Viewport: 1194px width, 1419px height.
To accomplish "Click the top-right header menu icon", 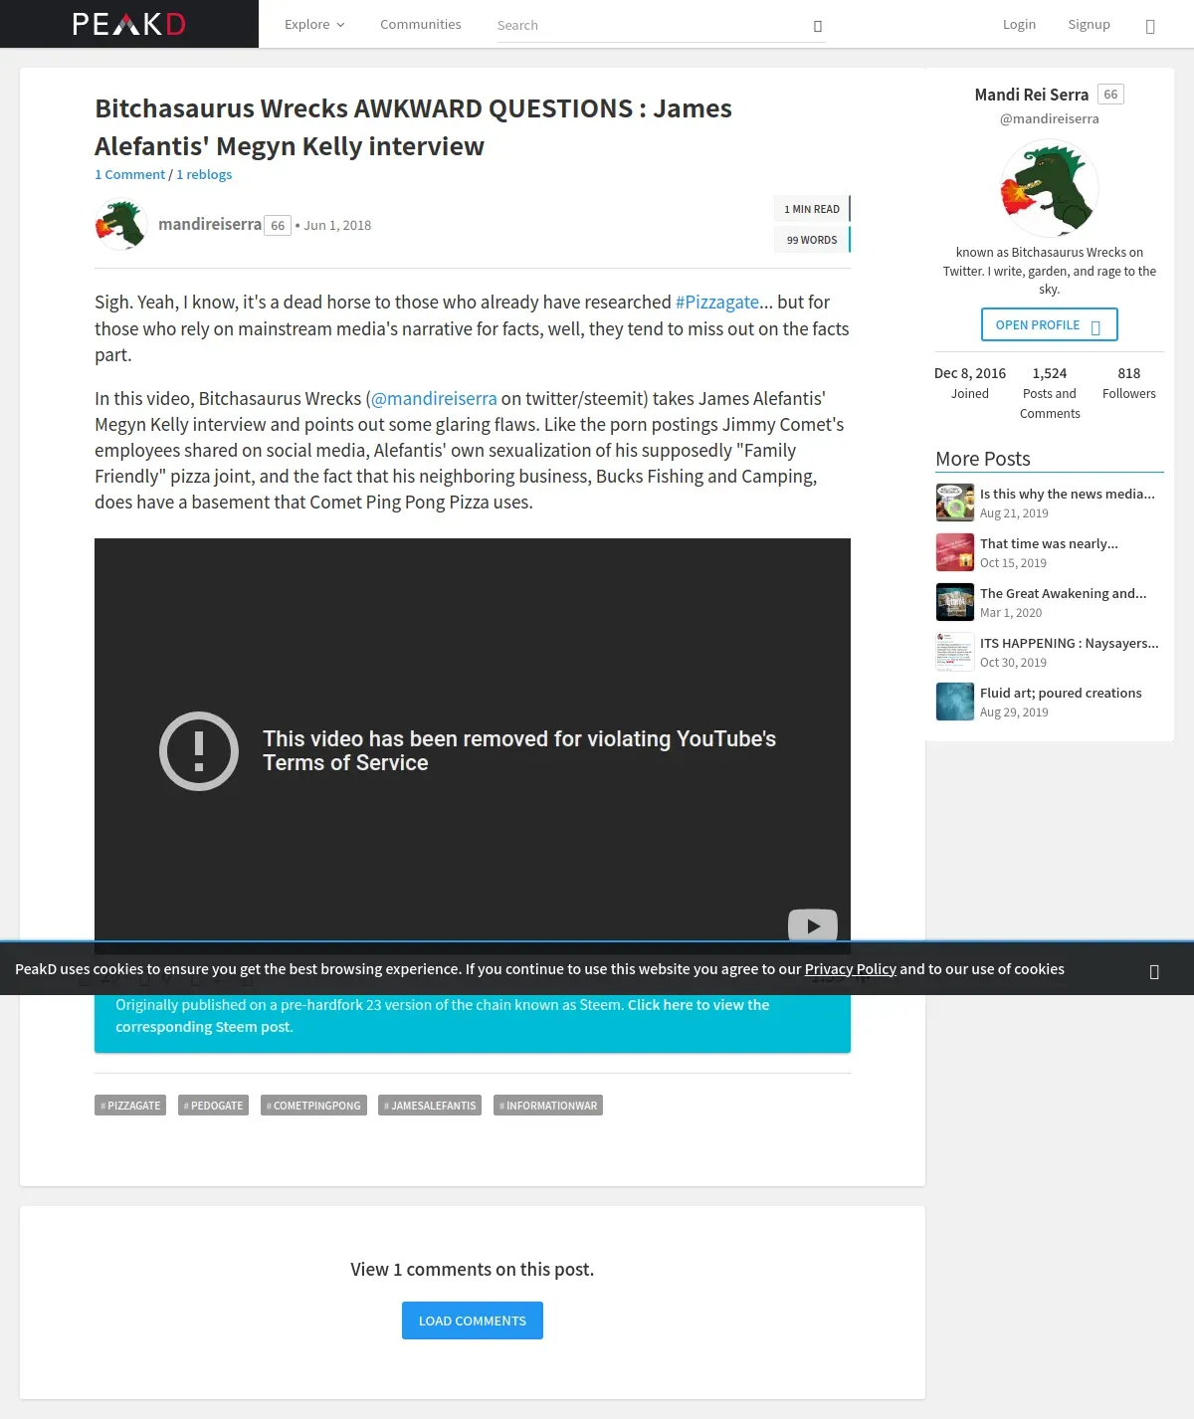I will [x=1150, y=26].
